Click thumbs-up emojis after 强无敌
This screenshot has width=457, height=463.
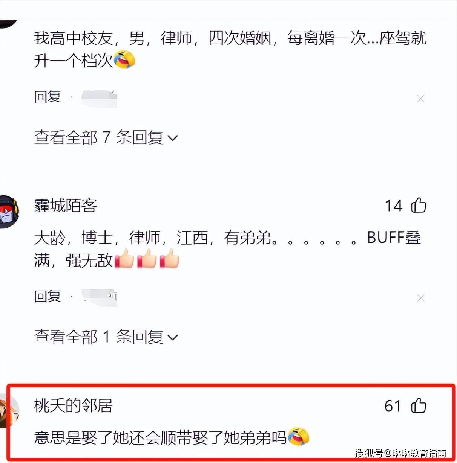146,259
